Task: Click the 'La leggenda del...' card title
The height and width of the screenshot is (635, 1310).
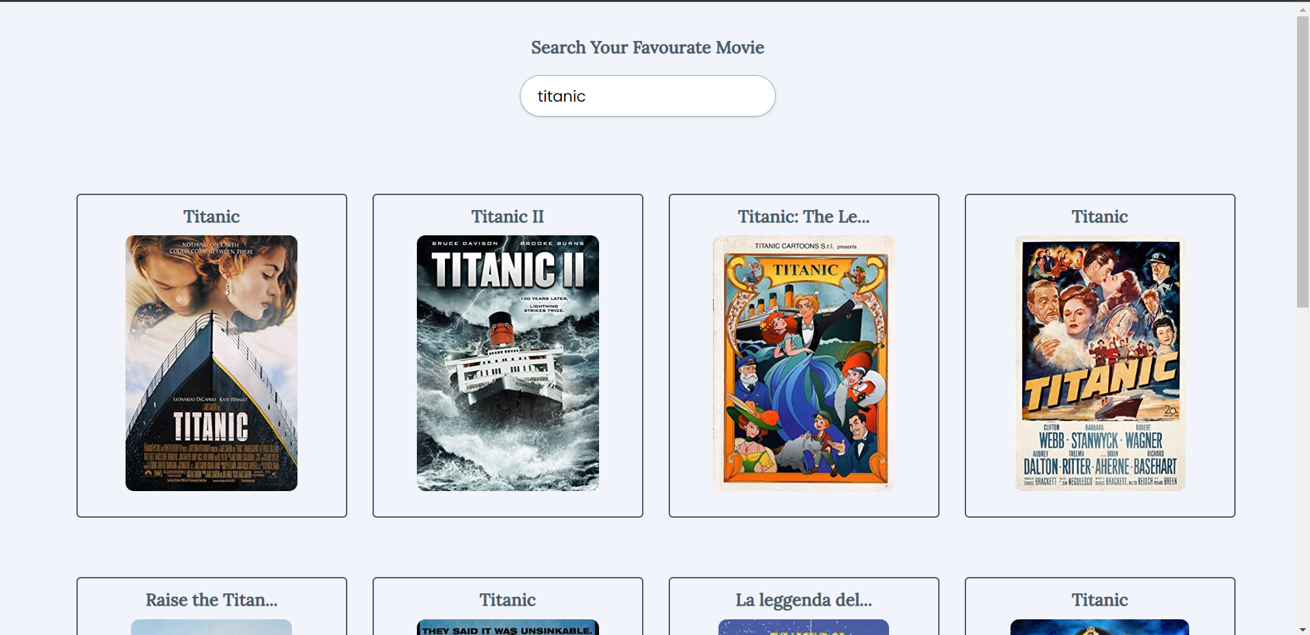Action: pyautogui.click(x=804, y=600)
